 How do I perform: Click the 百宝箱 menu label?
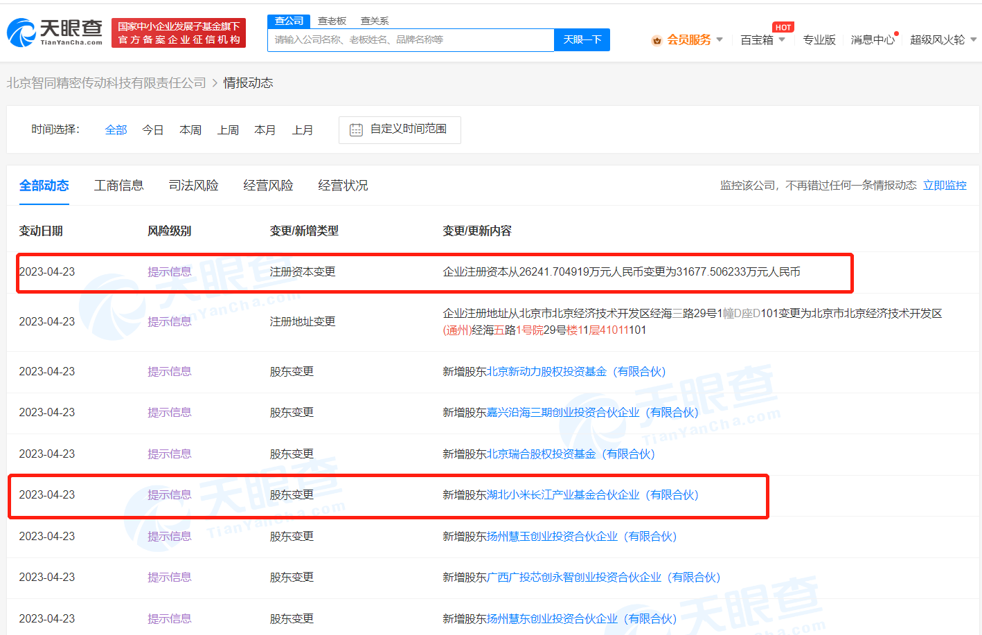pyautogui.click(x=757, y=39)
